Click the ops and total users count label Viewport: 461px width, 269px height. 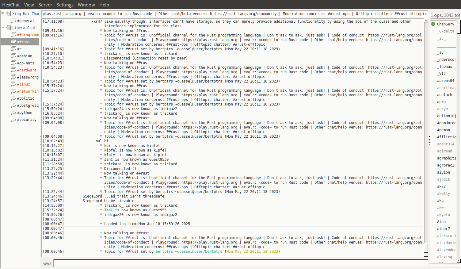(x=445, y=15)
